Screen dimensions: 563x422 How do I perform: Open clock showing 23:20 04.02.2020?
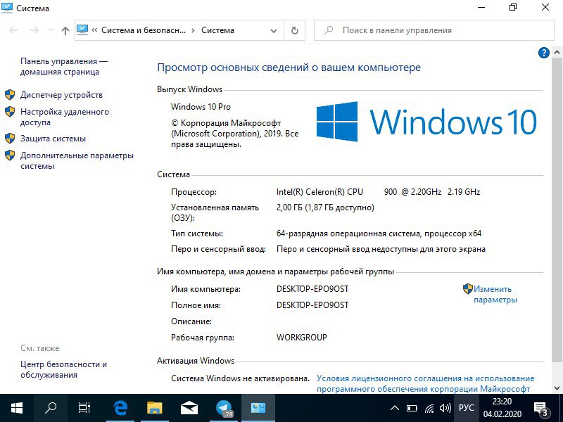tap(502, 408)
